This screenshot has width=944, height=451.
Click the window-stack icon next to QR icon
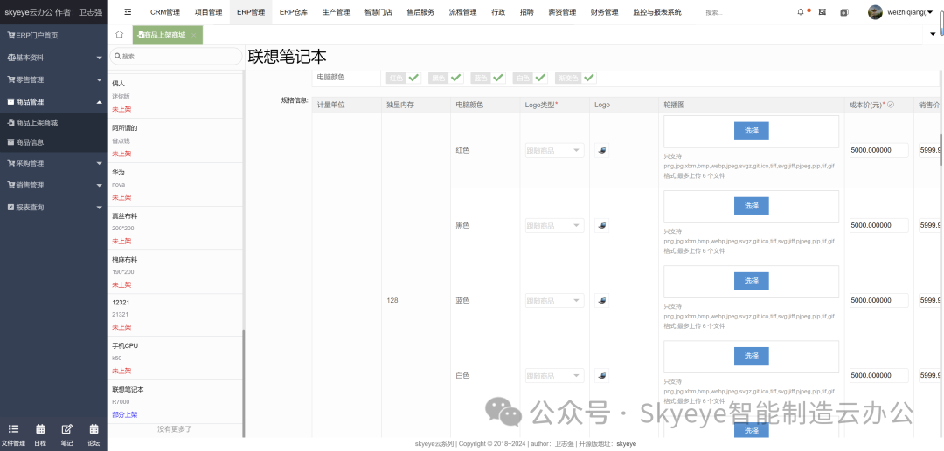coord(844,12)
